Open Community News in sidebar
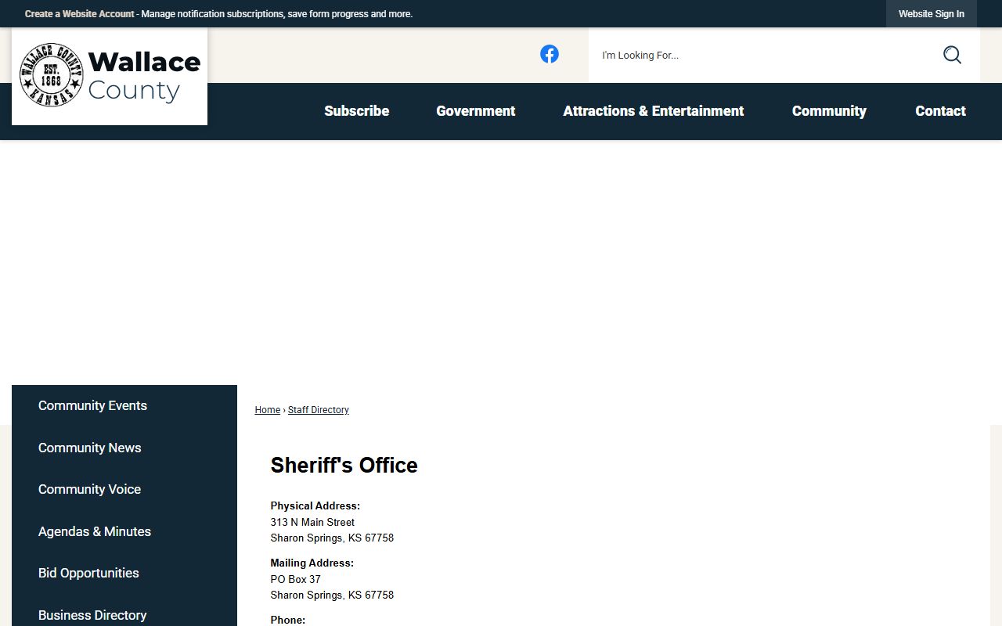The height and width of the screenshot is (626, 1002). pos(124,448)
